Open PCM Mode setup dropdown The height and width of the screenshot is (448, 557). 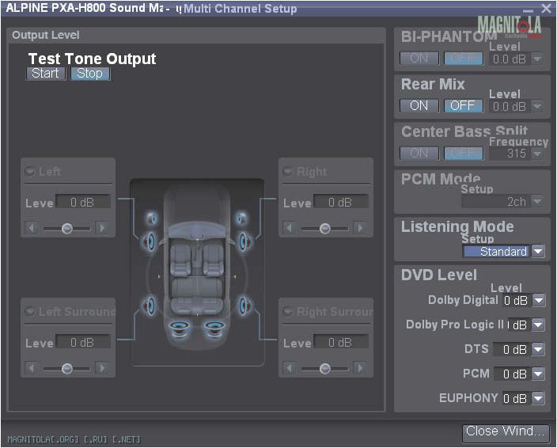click(x=538, y=201)
